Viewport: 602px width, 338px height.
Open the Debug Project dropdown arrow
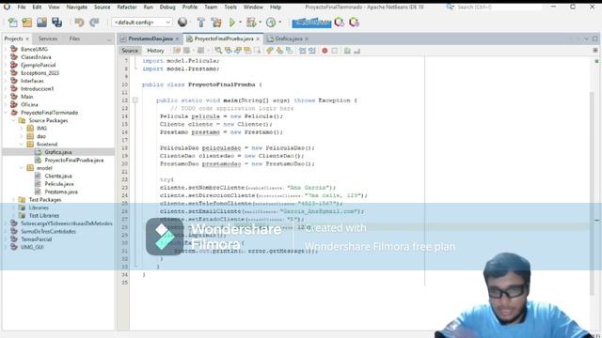(260, 23)
